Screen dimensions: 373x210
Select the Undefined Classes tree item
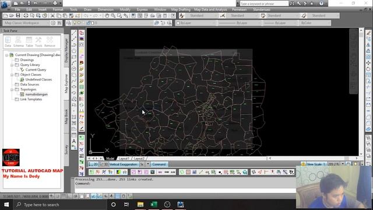tap(38, 79)
